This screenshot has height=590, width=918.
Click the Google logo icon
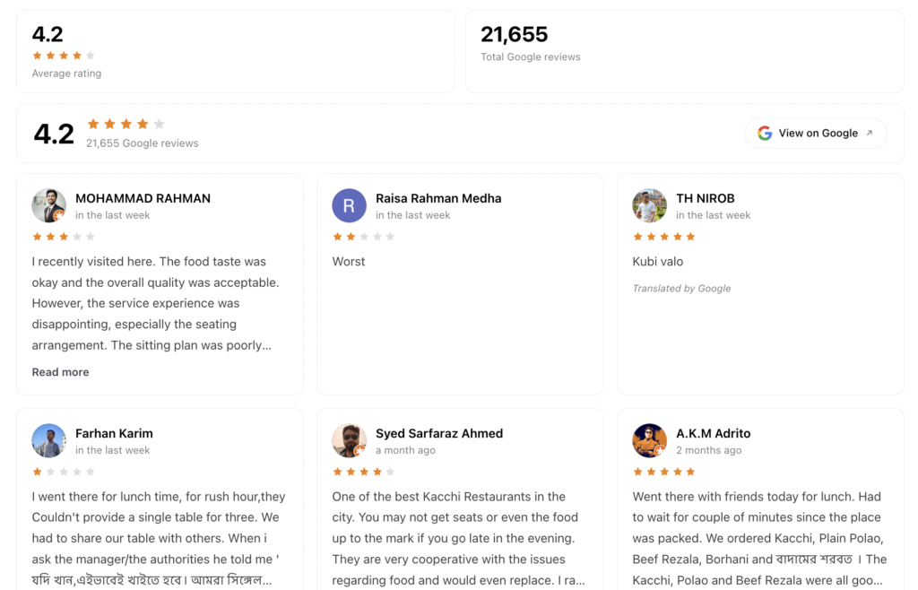(x=765, y=133)
